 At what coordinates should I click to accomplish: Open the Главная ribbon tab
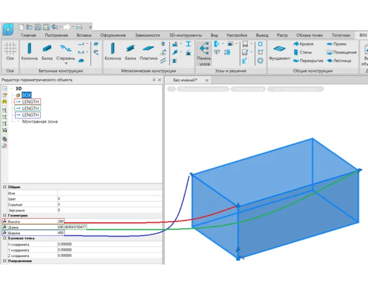tap(29, 35)
